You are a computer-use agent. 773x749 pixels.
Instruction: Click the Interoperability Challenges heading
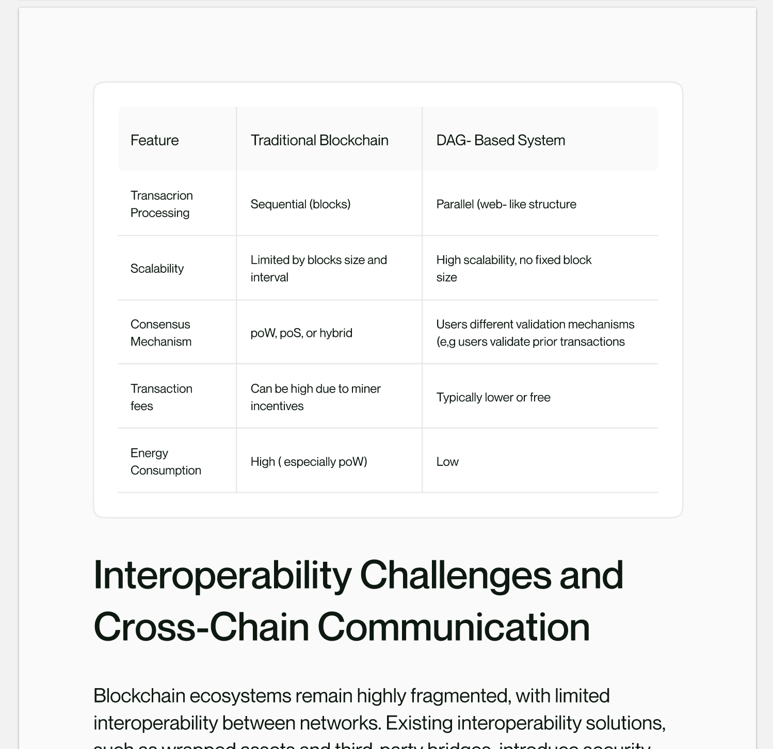coord(358,601)
